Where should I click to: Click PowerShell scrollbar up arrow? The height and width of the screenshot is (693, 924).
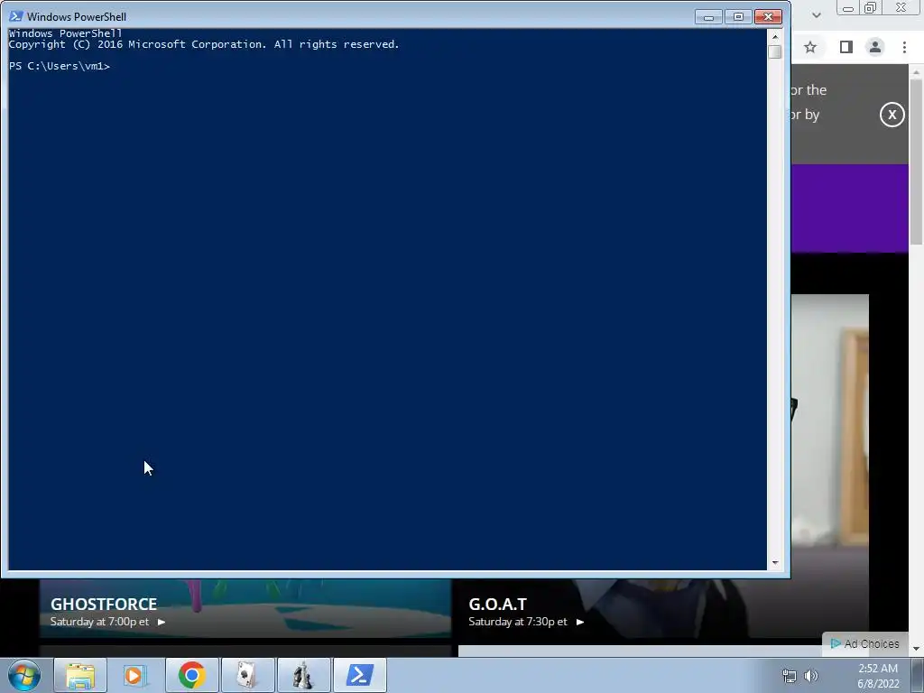click(775, 36)
